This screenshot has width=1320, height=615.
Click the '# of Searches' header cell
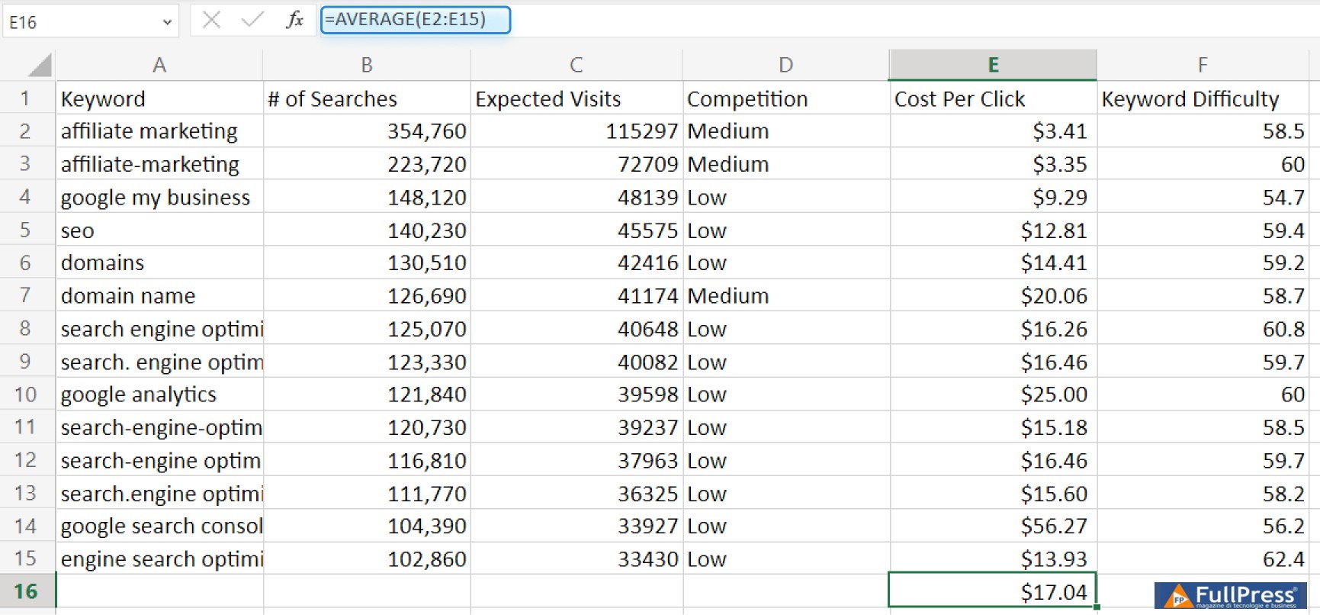[367, 98]
